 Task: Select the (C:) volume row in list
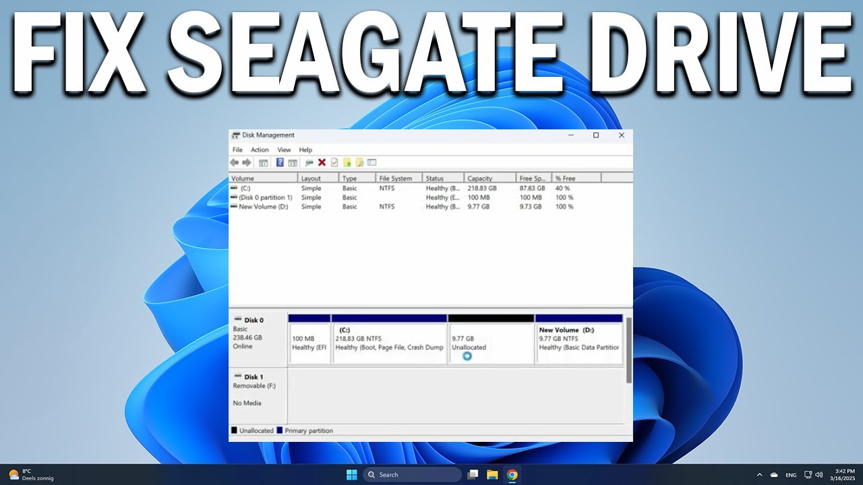point(431,189)
